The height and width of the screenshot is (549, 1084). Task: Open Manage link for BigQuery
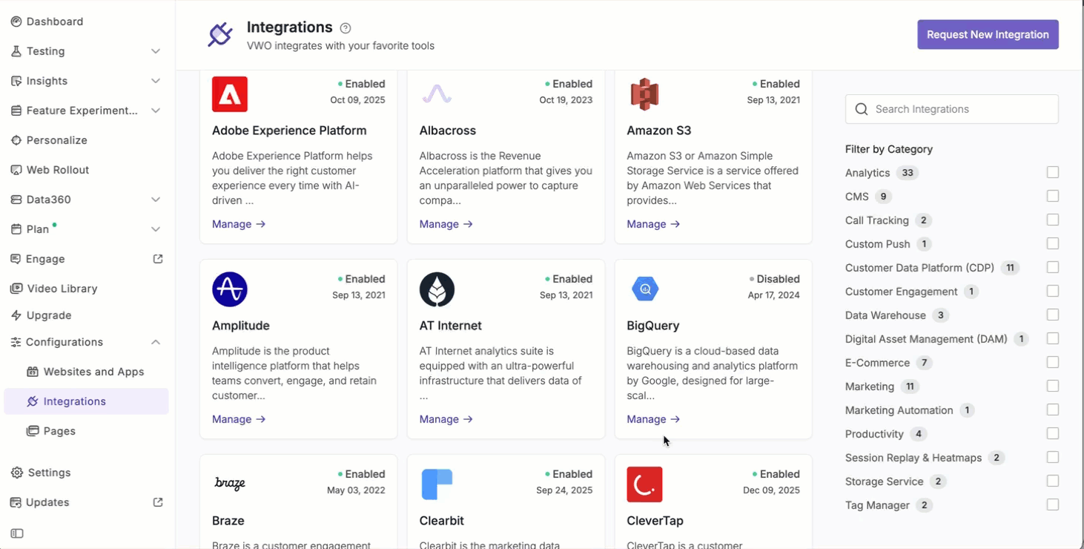(652, 418)
